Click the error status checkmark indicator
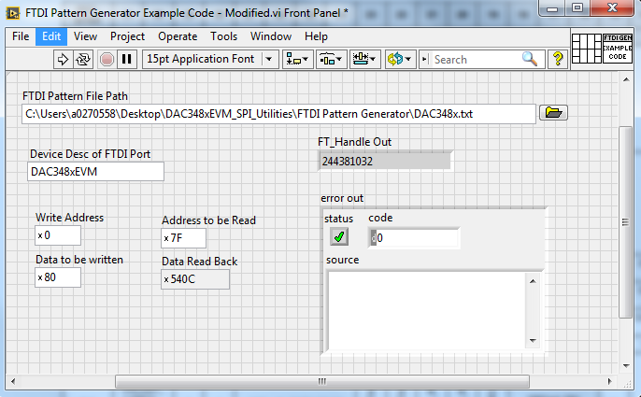Viewport: 641px width, 397px height. click(x=339, y=236)
